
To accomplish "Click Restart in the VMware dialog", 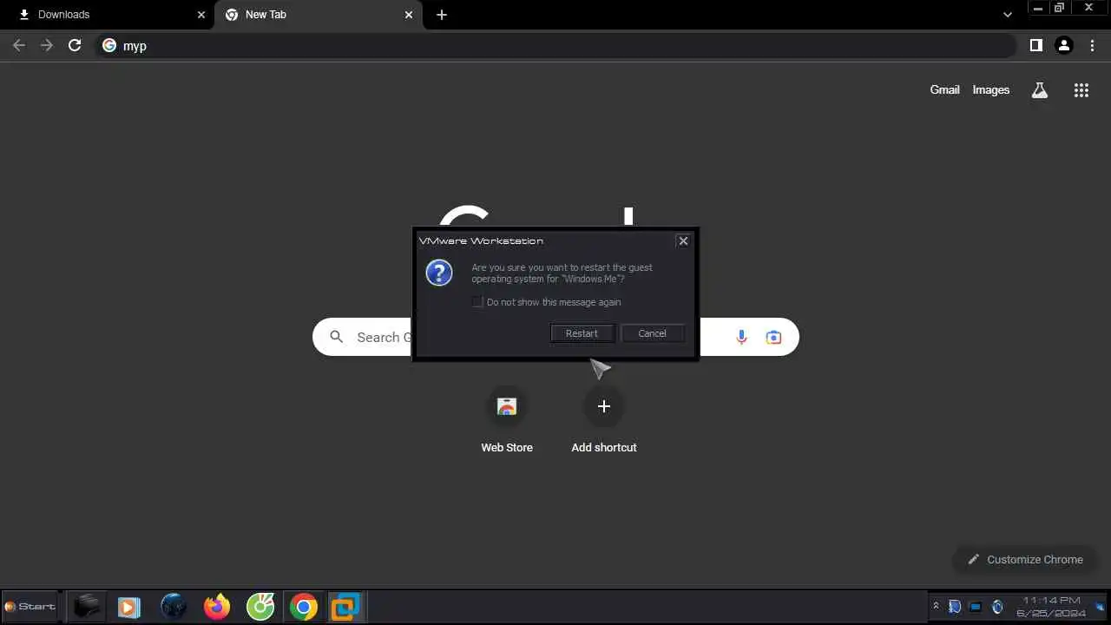I will click(582, 333).
